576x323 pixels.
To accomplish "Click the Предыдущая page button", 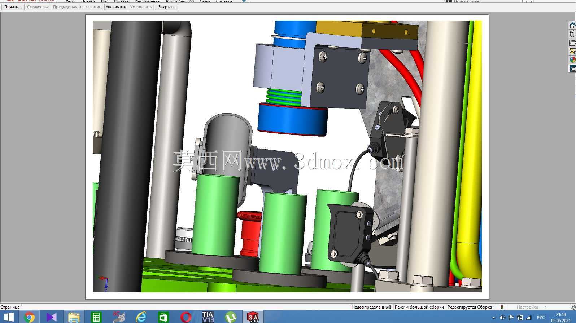I will pyautogui.click(x=65, y=7).
